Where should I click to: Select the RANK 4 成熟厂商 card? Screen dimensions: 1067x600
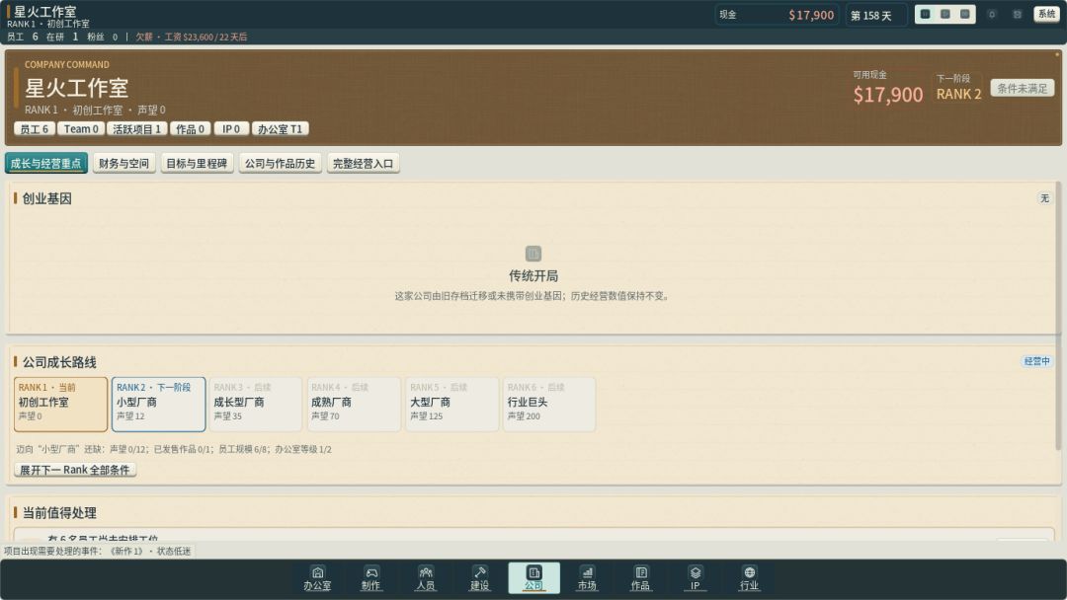point(354,405)
